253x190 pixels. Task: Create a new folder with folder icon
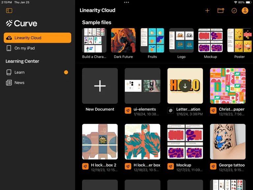click(x=221, y=11)
